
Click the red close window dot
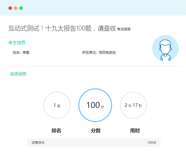point(10,8)
